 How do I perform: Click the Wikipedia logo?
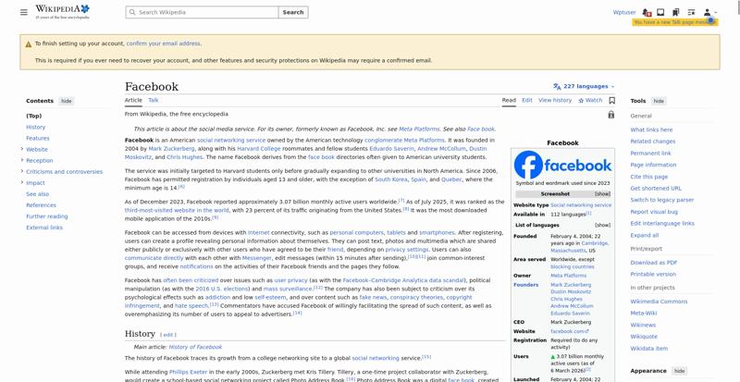coord(62,12)
